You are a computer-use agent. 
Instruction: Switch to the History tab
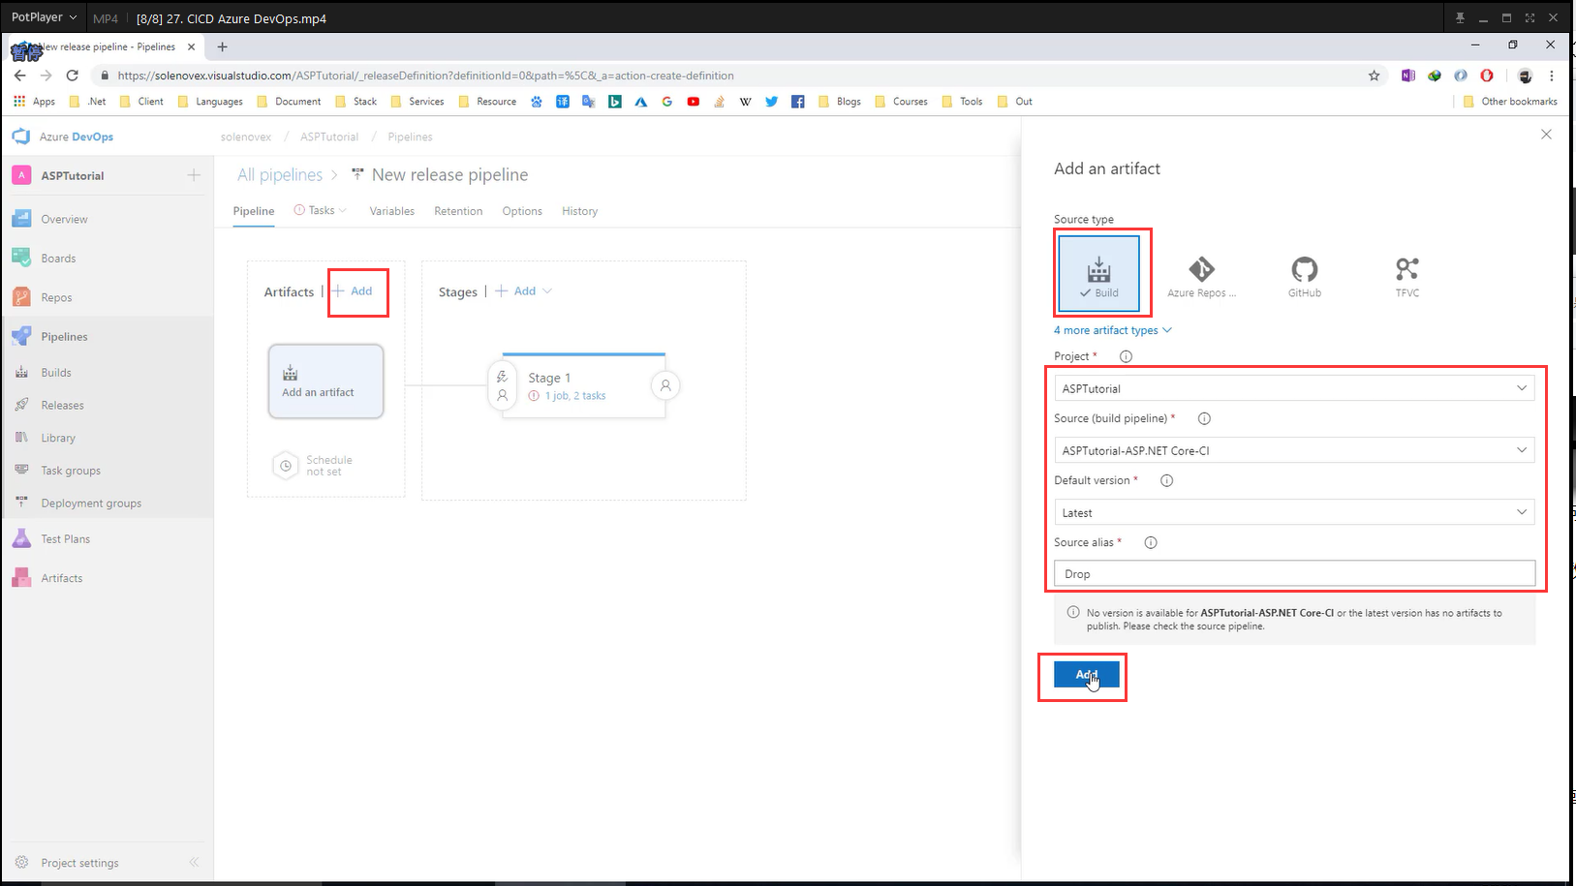579,211
